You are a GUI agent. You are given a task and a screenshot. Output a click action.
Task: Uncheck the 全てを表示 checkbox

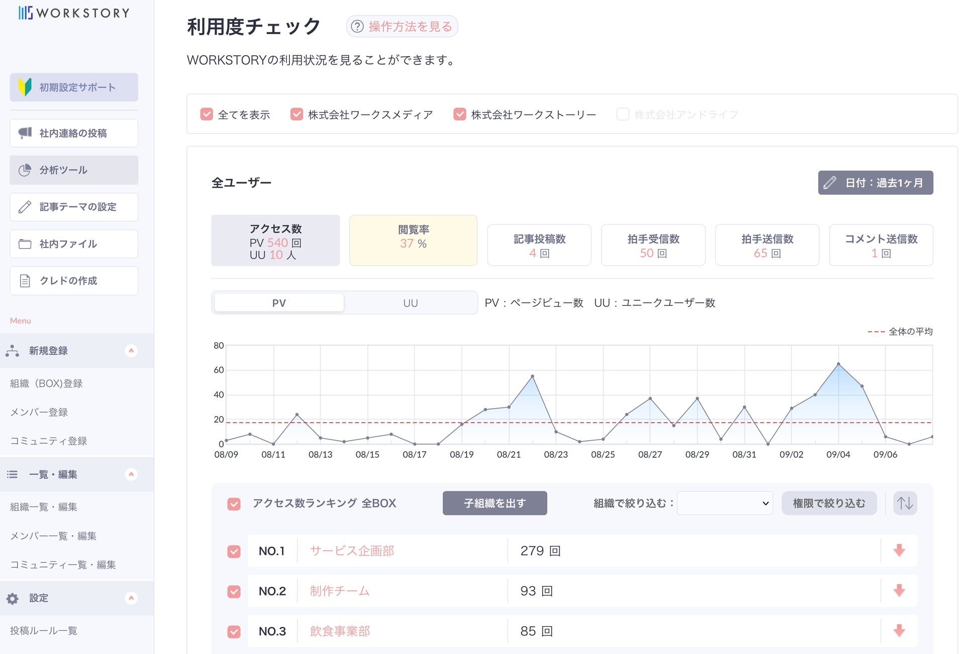click(x=207, y=114)
